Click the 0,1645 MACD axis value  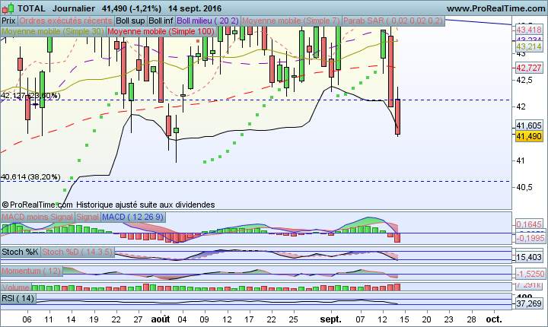[x=529, y=224]
